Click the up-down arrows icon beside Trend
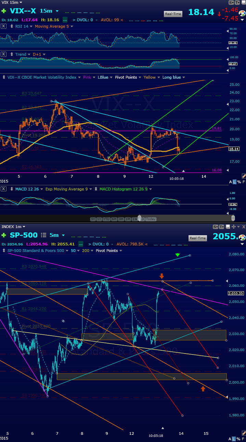The height and width of the screenshot is (442, 246). [x=12, y=54]
